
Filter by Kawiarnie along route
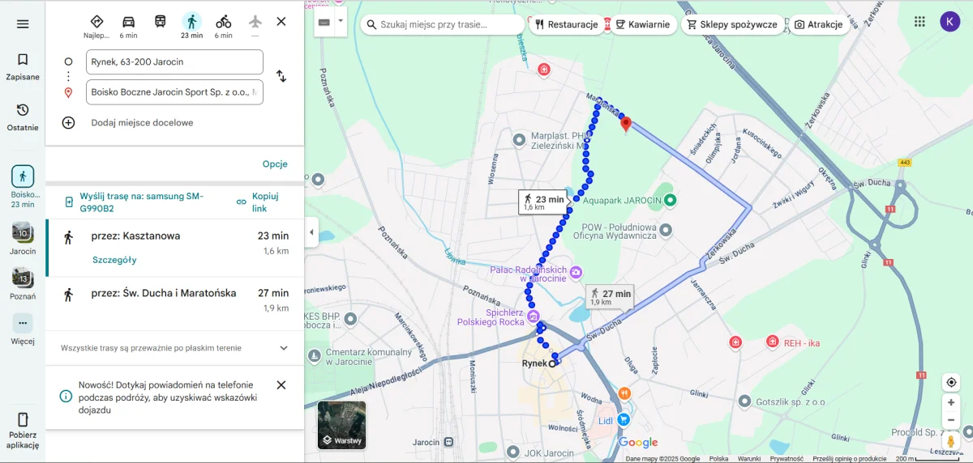(x=642, y=24)
